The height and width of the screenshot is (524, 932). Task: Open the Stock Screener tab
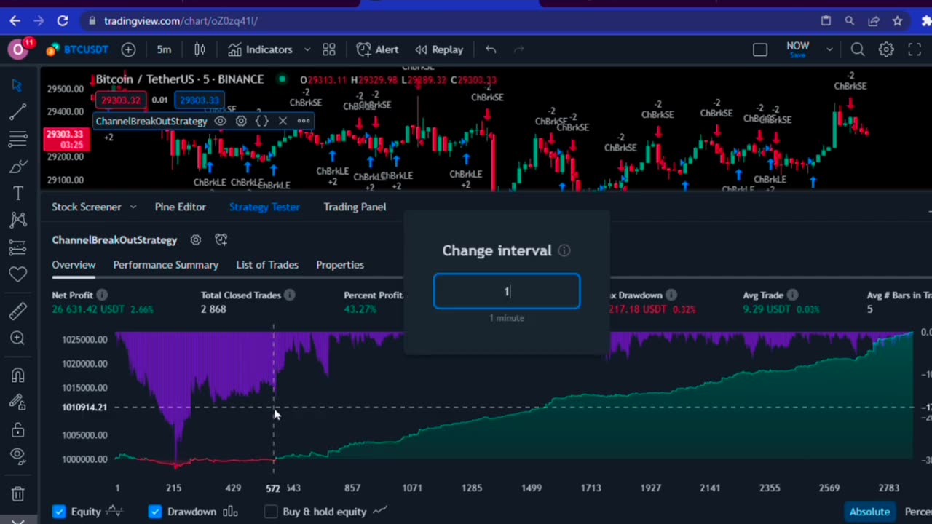coord(86,207)
